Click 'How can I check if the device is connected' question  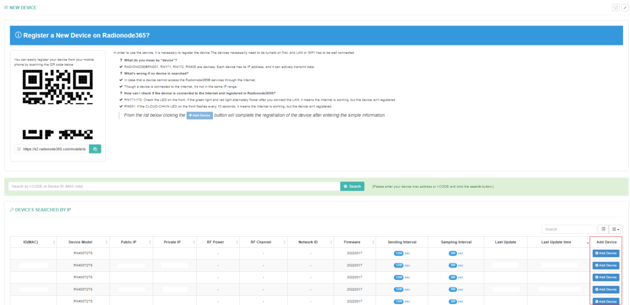200,93
